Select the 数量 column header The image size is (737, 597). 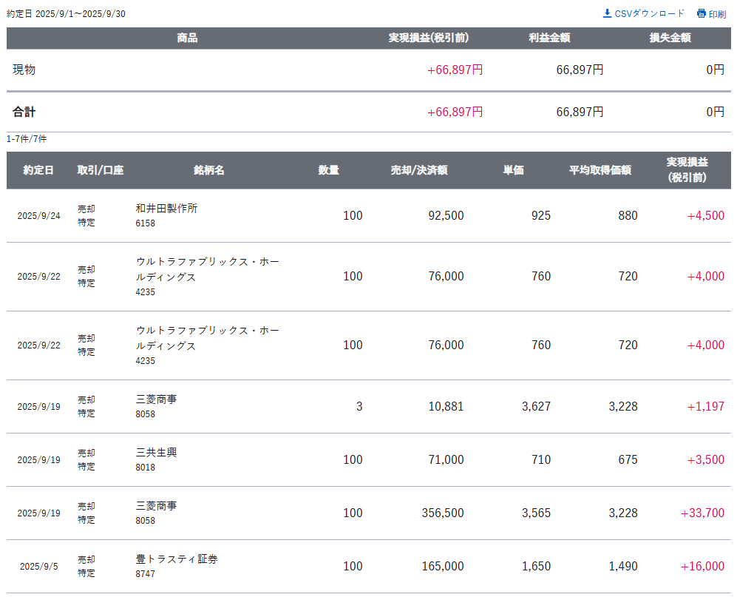tap(329, 170)
